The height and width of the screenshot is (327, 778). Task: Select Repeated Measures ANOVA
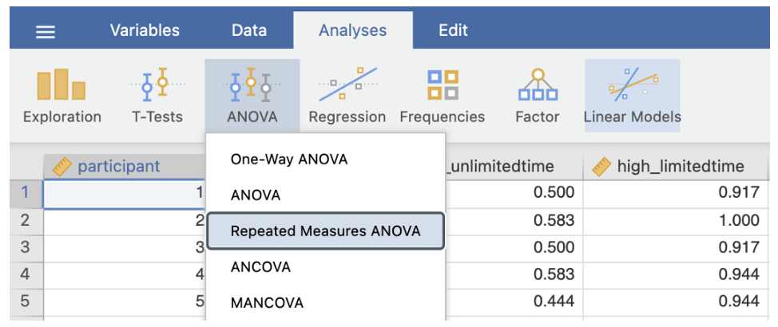tap(324, 231)
